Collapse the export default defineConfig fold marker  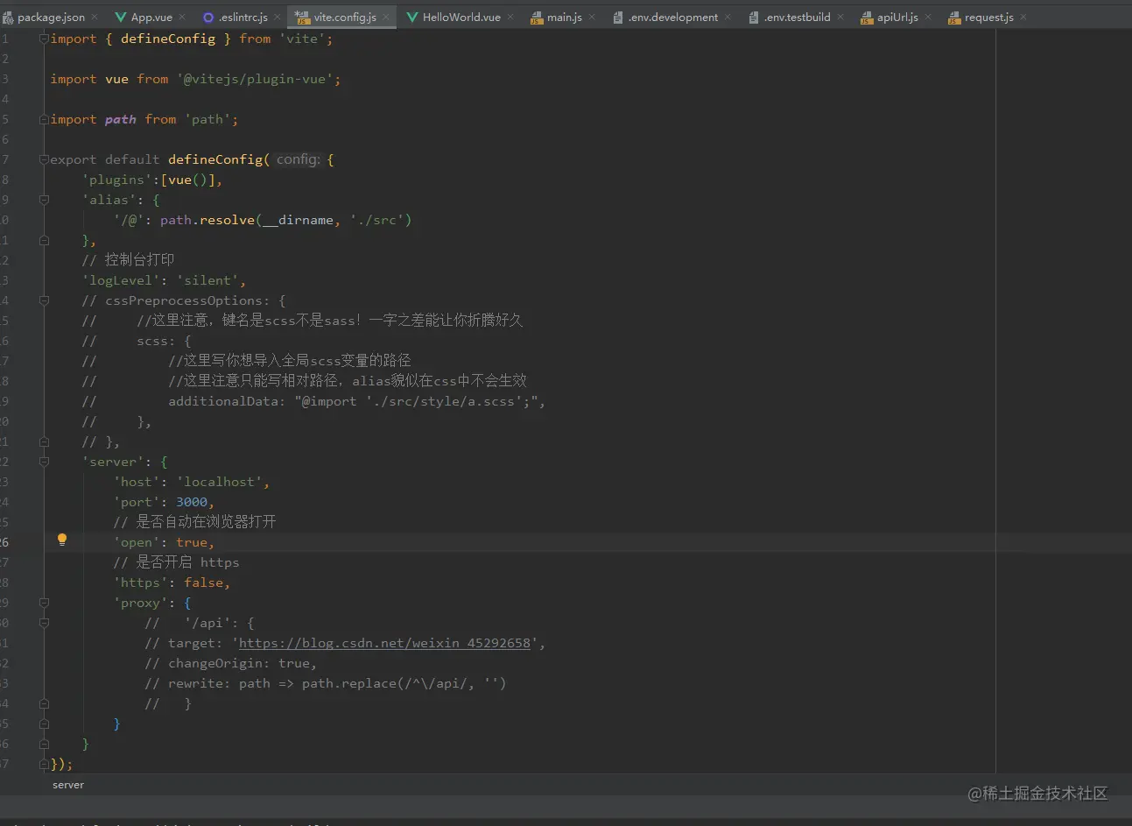44,159
